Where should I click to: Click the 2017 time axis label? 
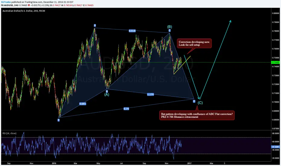[189, 164]
